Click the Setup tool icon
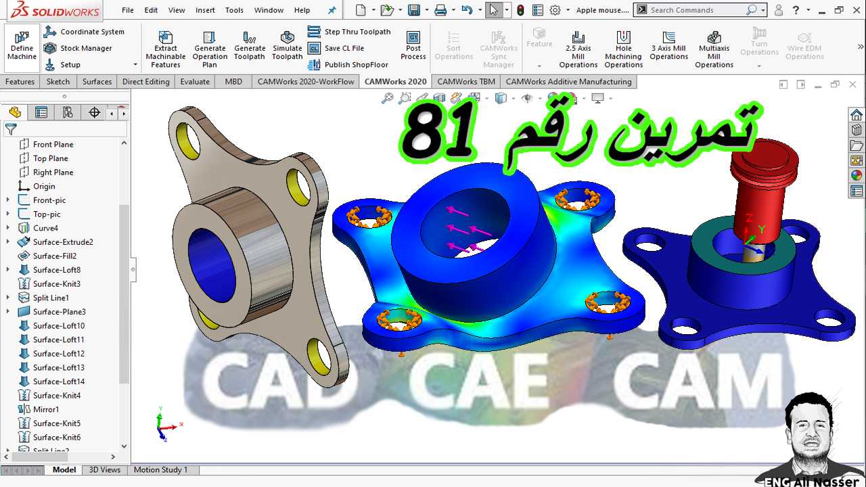866x487 pixels. click(x=50, y=65)
